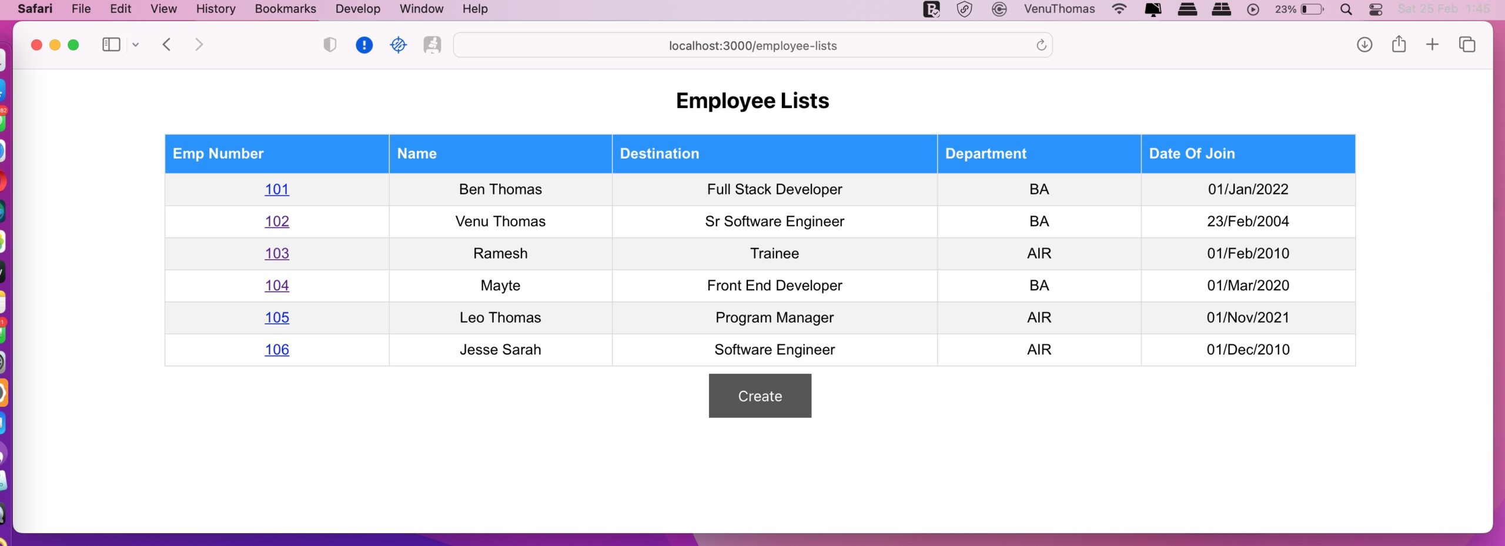Open employee 106 link
The image size is (1505, 546).
tap(277, 350)
